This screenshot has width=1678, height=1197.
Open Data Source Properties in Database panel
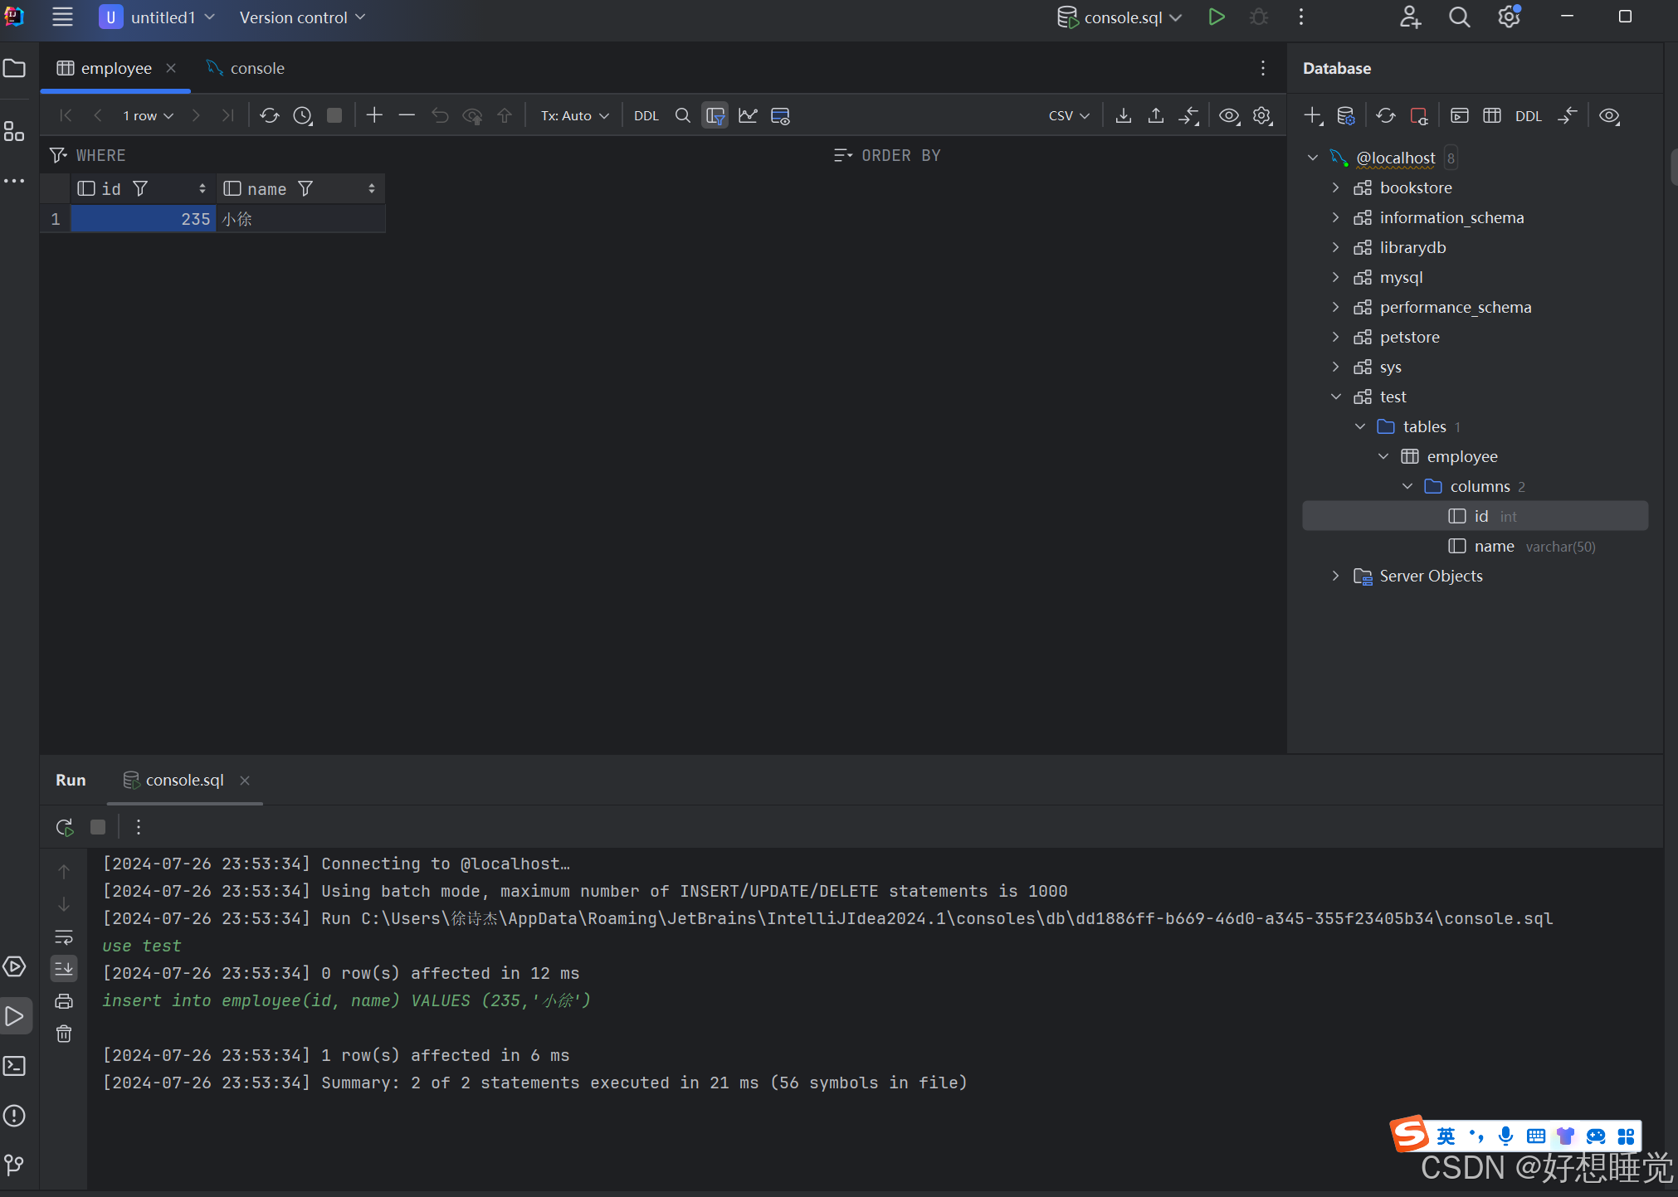pyautogui.click(x=1346, y=115)
